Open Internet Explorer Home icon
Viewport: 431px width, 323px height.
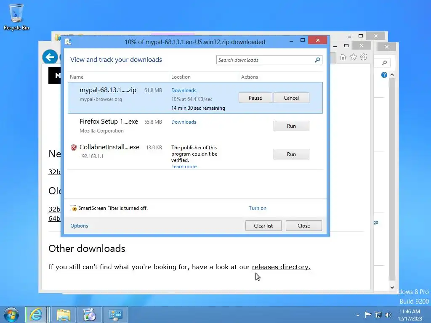click(x=343, y=57)
